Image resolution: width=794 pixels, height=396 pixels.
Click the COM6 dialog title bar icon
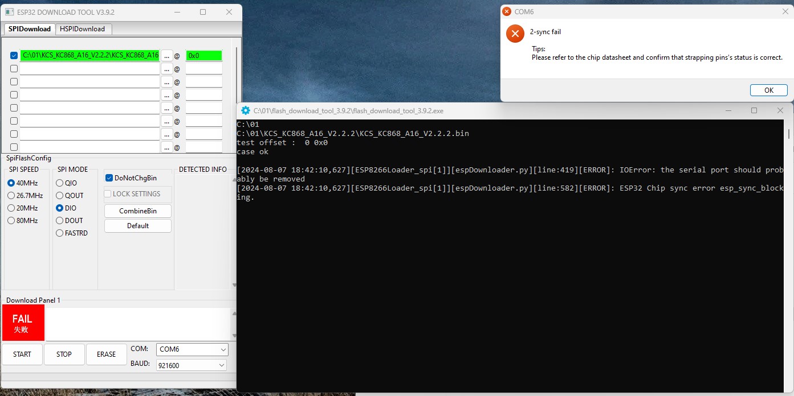[x=507, y=11]
